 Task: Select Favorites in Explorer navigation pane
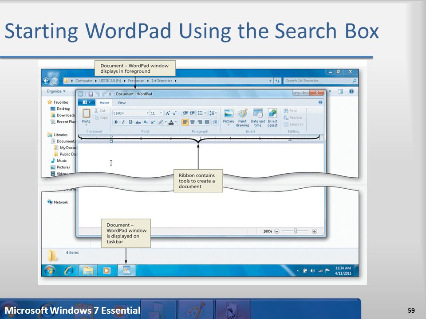tap(58, 102)
